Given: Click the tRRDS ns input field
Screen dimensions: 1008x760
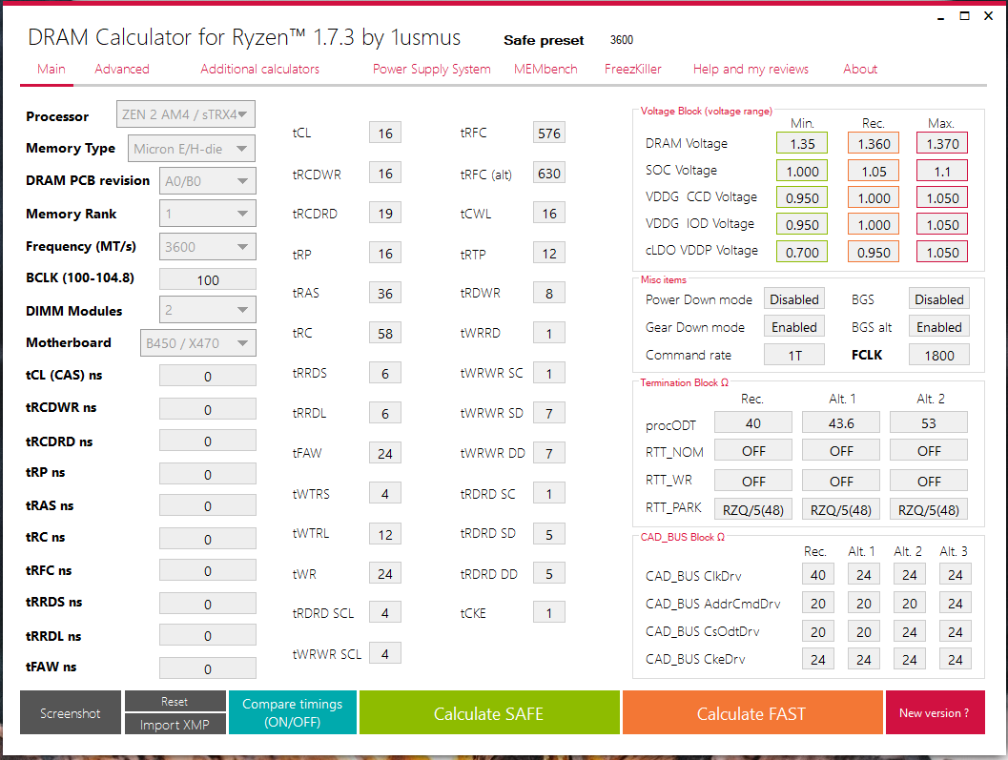Looking at the screenshot, I should pos(208,604).
